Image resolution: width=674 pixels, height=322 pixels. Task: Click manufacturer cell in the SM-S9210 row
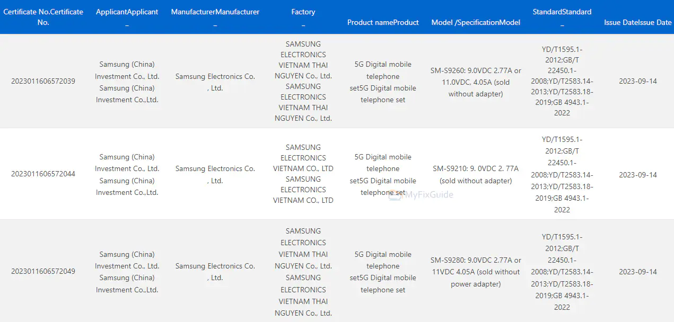point(215,174)
